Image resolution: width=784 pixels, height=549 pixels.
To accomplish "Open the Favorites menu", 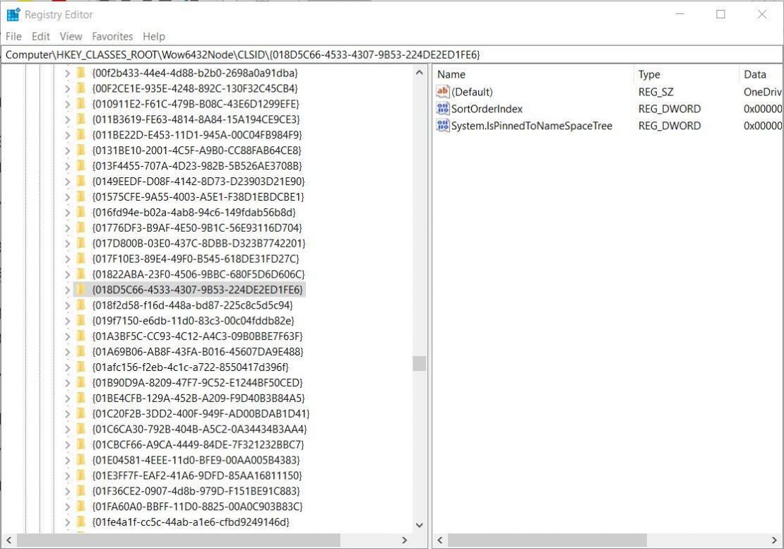I will click(112, 36).
